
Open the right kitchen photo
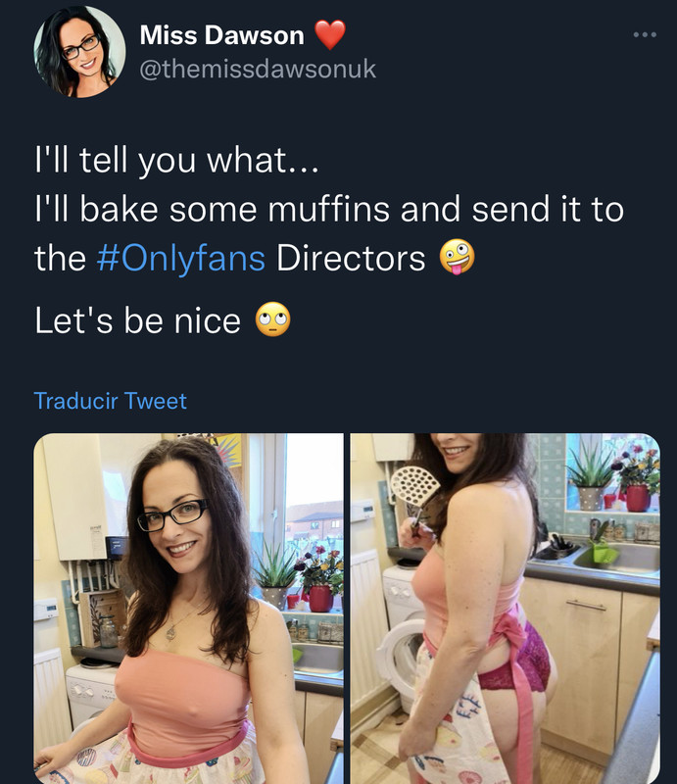505,608
